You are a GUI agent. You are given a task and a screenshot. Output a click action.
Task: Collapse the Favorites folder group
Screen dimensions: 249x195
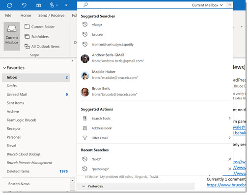coord(4,68)
